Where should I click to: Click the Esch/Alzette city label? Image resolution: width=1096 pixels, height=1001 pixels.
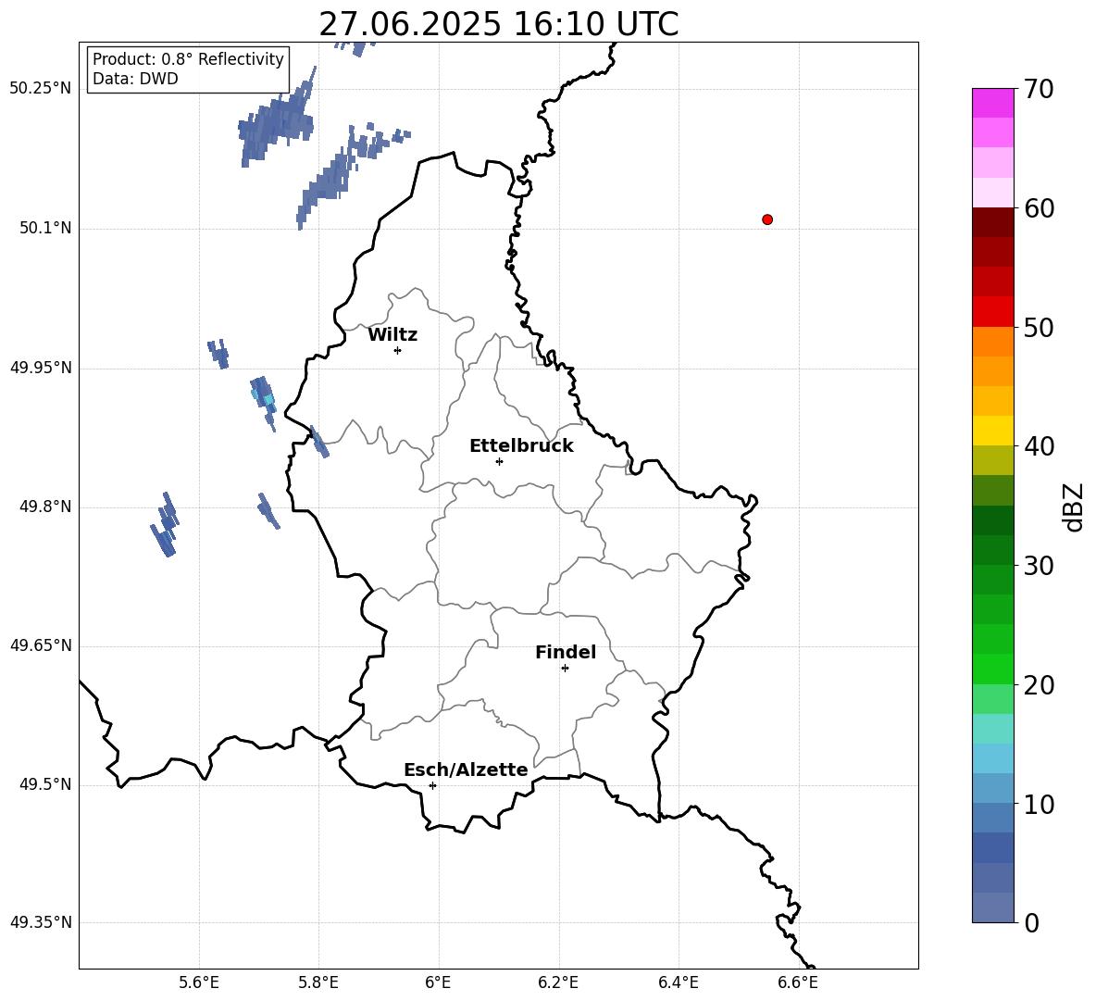tap(467, 770)
